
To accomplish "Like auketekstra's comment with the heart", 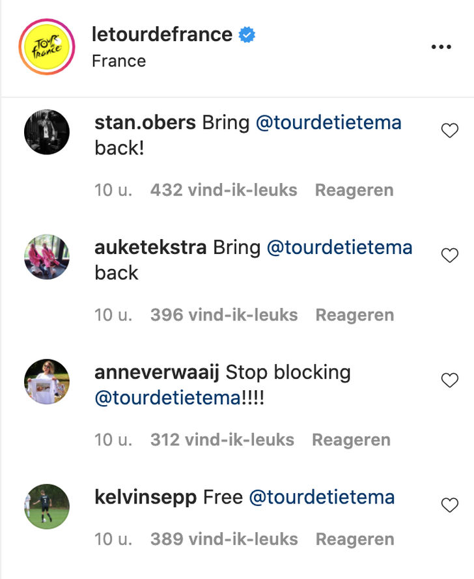I will pos(450,256).
